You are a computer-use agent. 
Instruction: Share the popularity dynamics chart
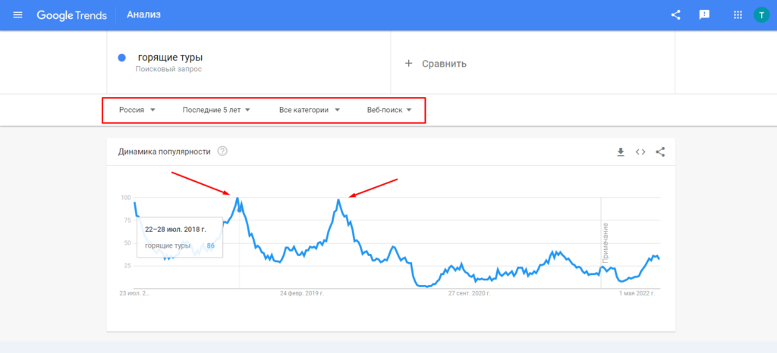tap(660, 152)
